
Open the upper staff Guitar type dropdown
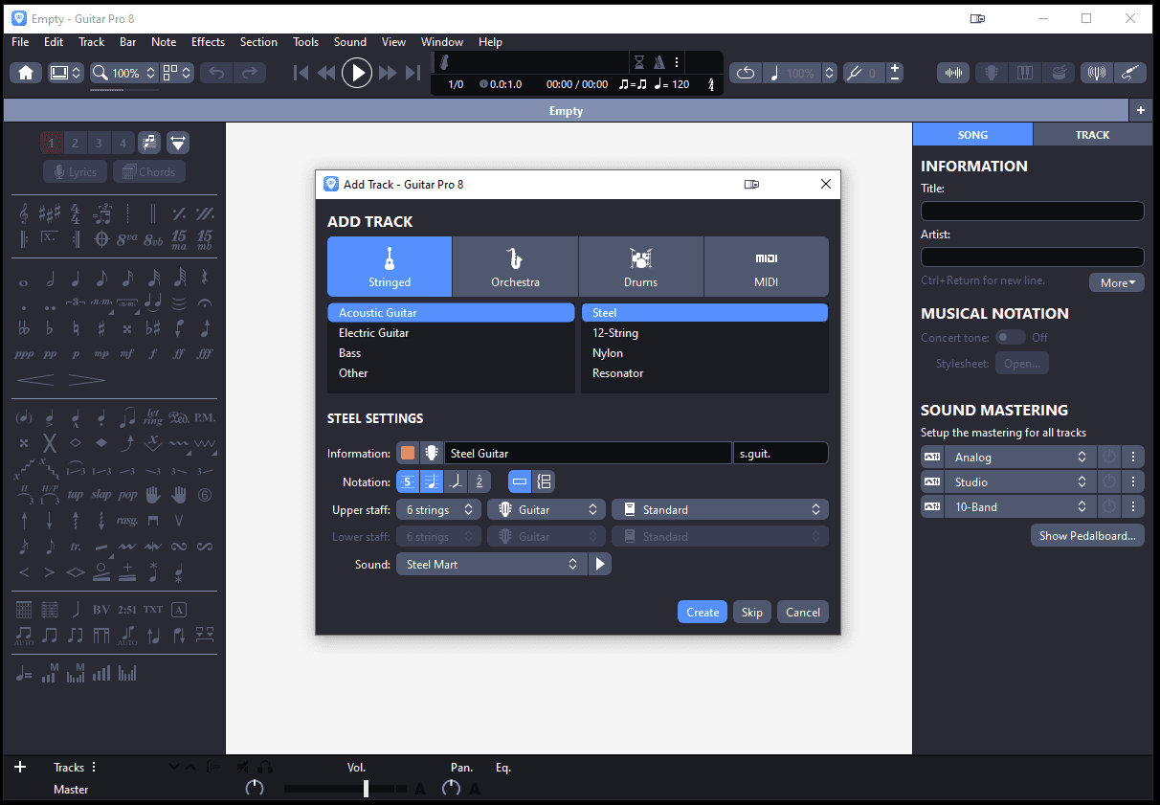point(546,510)
